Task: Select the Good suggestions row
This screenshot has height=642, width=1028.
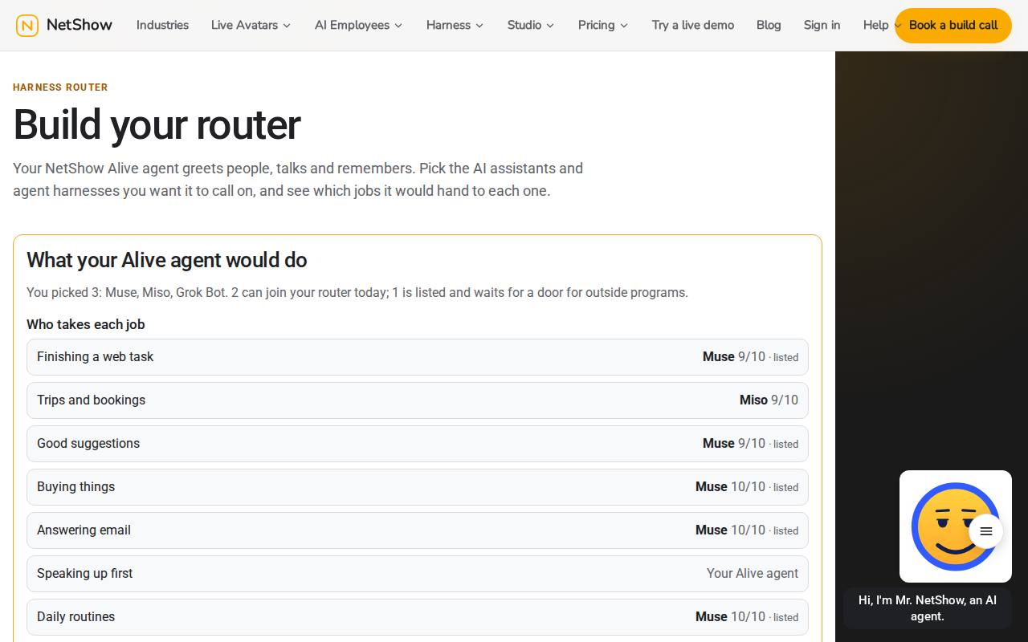Action: tap(418, 444)
